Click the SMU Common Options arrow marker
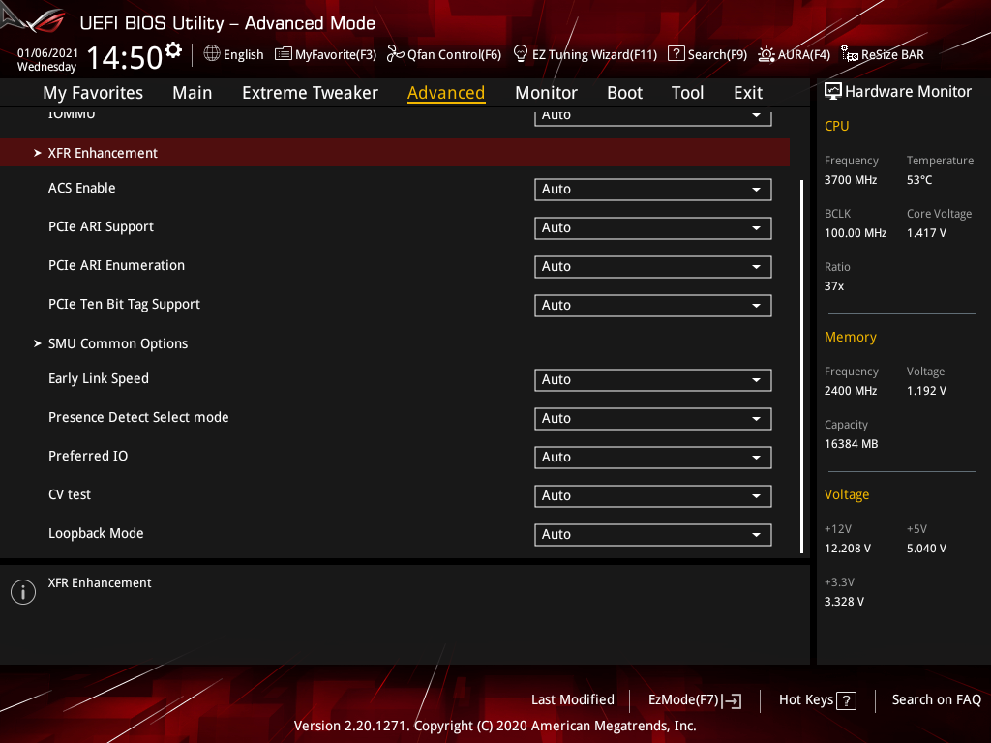991x743 pixels. point(38,343)
